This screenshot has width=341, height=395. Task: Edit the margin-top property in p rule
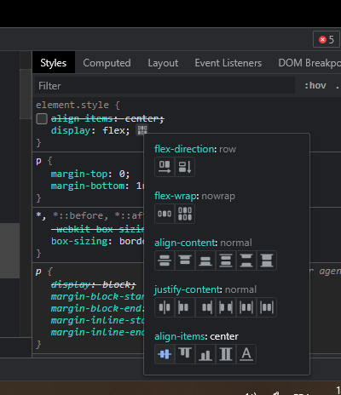(x=79, y=174)
